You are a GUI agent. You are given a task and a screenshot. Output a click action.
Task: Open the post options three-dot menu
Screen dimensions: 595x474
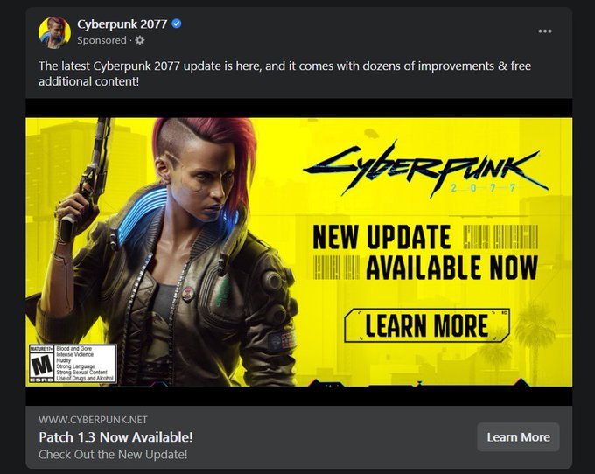click(545, 31)
